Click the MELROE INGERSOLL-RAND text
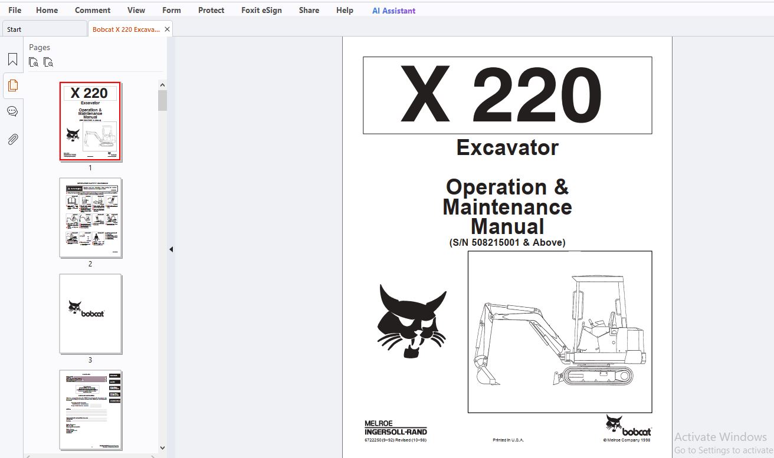The width and height of the screenshot is (774, 458). [395, 428]
